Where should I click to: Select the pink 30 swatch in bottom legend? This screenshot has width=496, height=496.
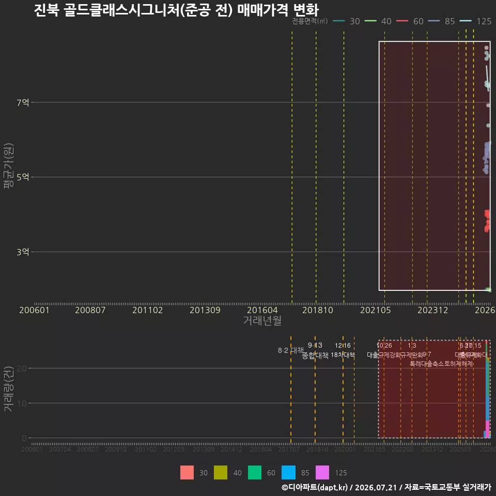pos(187,473)
